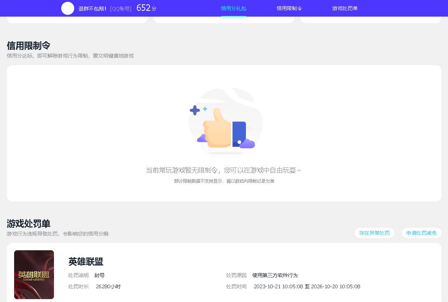Click the 部分限制数据不支持显示 notice text
448x302 pixels.
tap(224, 181)
